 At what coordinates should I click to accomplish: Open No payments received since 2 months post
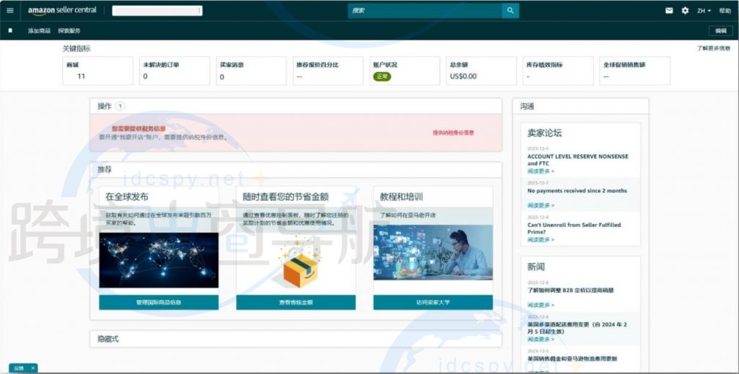(x=577, y=190)
